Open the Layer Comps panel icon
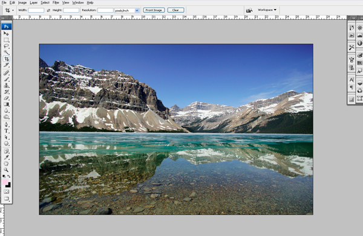The width and height of the screenshot is (363, 236). point(352,100)
